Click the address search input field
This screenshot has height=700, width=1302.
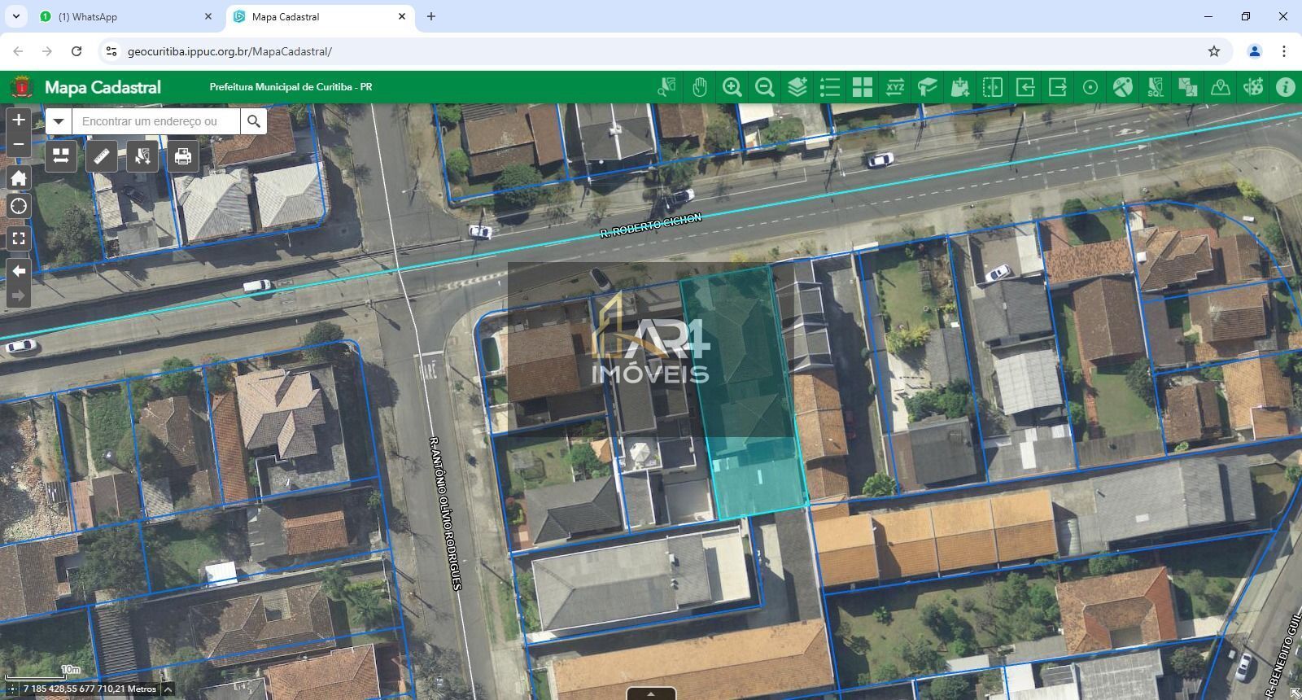[x=155, y=121]
